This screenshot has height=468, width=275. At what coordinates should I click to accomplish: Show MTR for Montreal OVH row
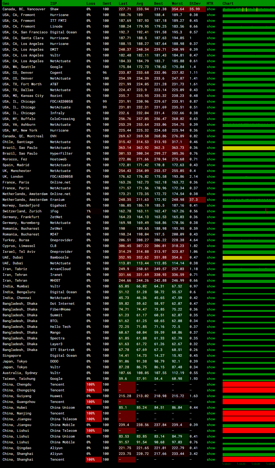tap(211, 136)
